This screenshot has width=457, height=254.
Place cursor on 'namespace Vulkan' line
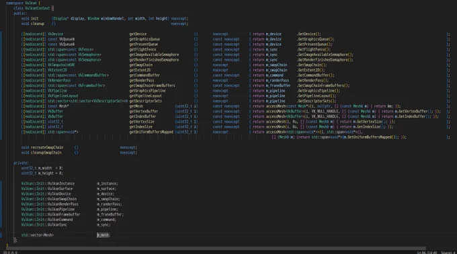(23, 3)
